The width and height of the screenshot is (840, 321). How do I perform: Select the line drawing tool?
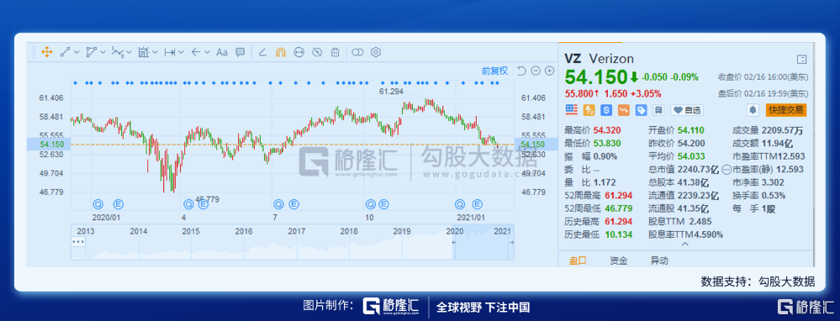click(x=65, y=52)
